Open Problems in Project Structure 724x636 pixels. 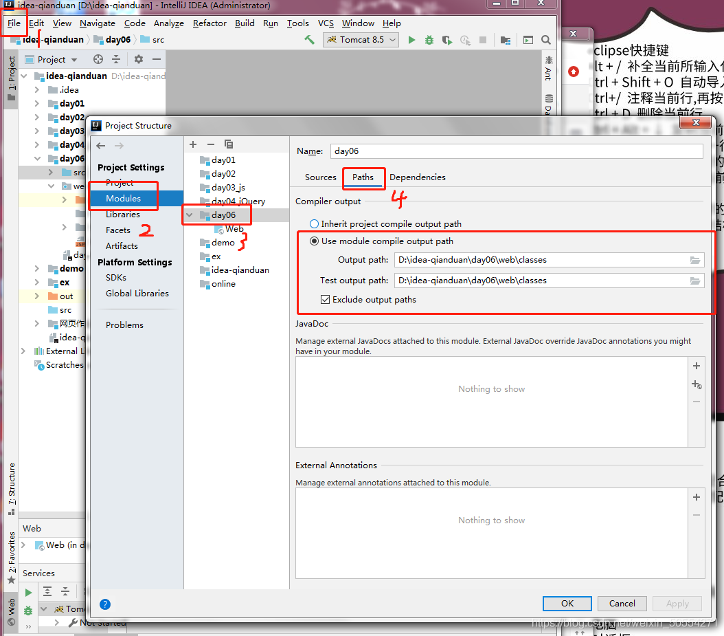coord(124,325)
